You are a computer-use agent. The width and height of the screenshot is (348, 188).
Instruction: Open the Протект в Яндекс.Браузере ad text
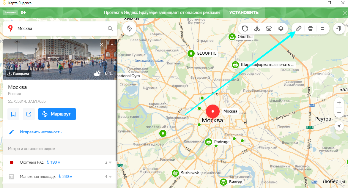(162, 13)
